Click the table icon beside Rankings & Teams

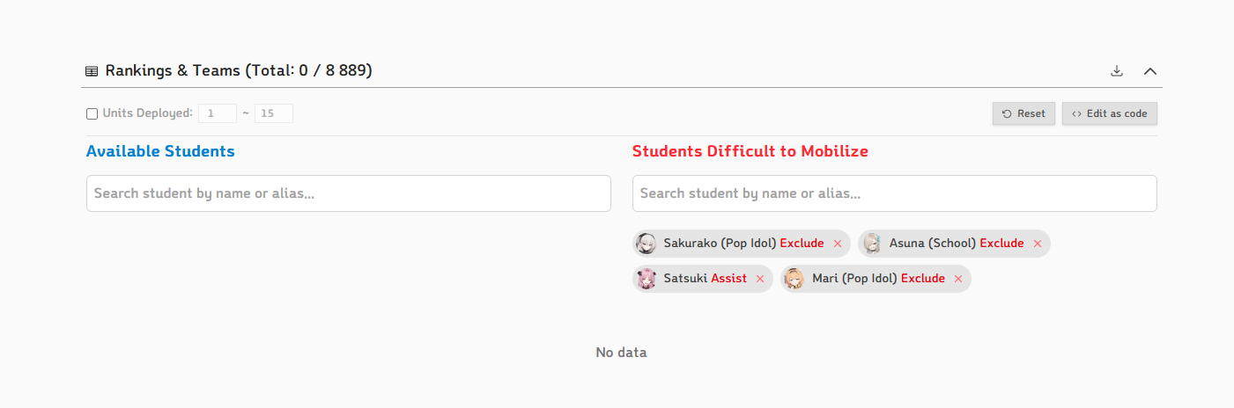tap(92, 70)
